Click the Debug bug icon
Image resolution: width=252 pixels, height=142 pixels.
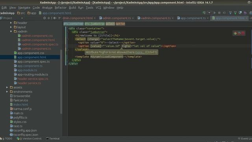219,13
